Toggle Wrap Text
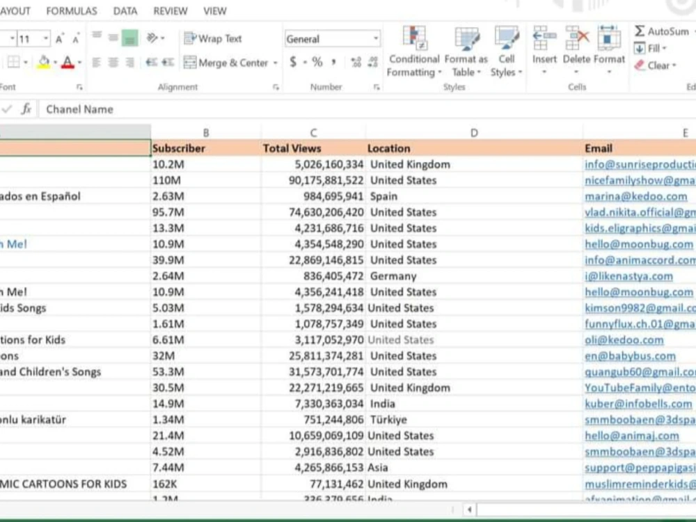 pyautogui.click(x=212, y=38)
